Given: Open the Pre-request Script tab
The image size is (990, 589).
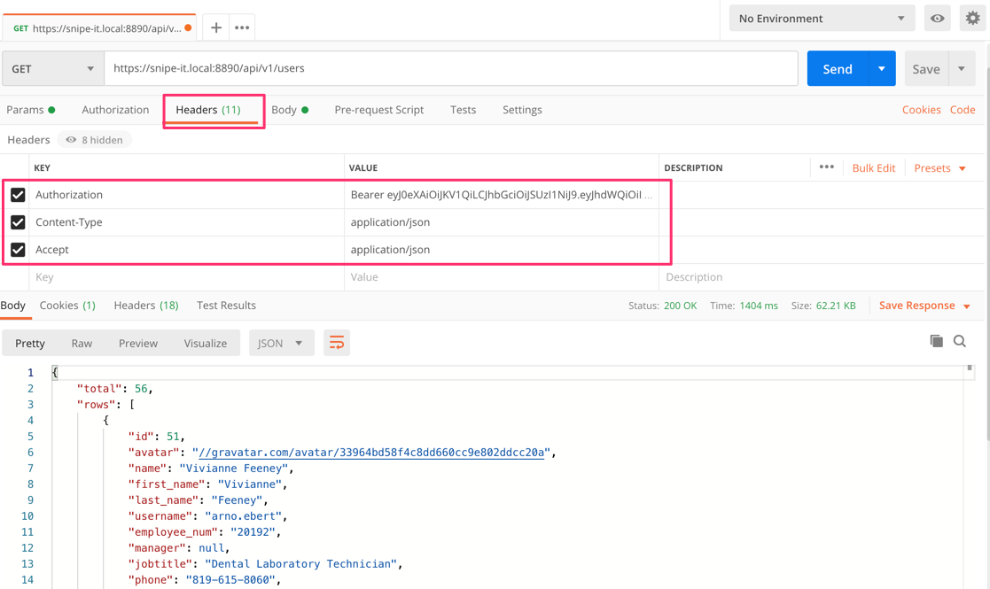Looking at the screenshot, I should point(378,110).
